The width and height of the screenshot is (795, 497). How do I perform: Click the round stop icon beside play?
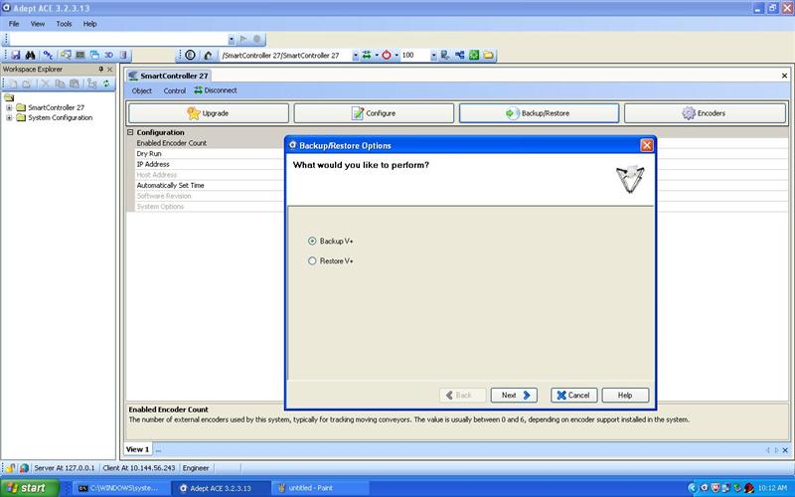click(257, 39)
